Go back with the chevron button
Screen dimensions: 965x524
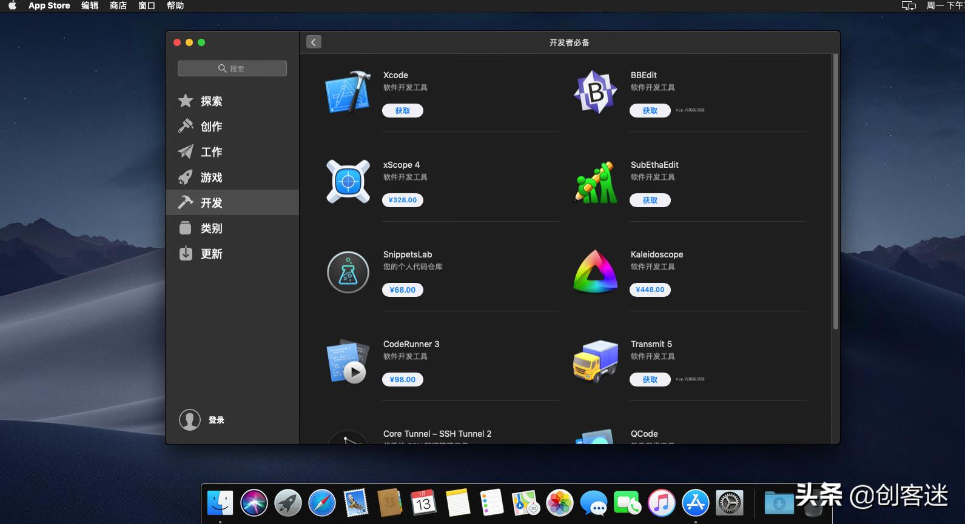tap(314, 42)
